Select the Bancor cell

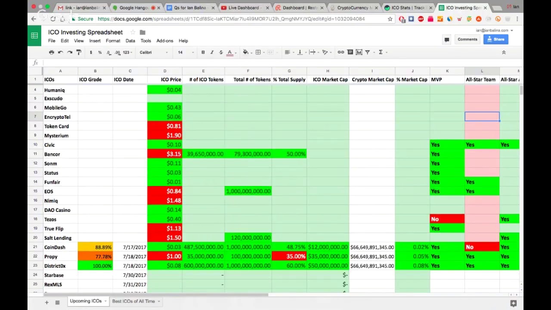[60, 154]
